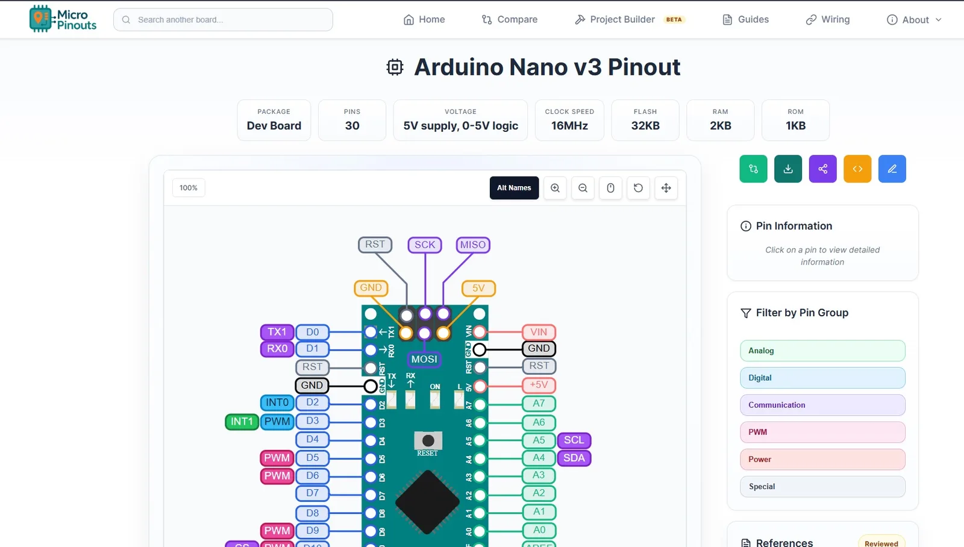Click the "32KB" flash value
The height and width of the screenshot is (547, 964).
(x=645, y=126)
